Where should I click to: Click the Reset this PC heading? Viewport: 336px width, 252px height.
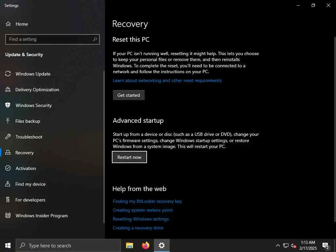[131, 39]
